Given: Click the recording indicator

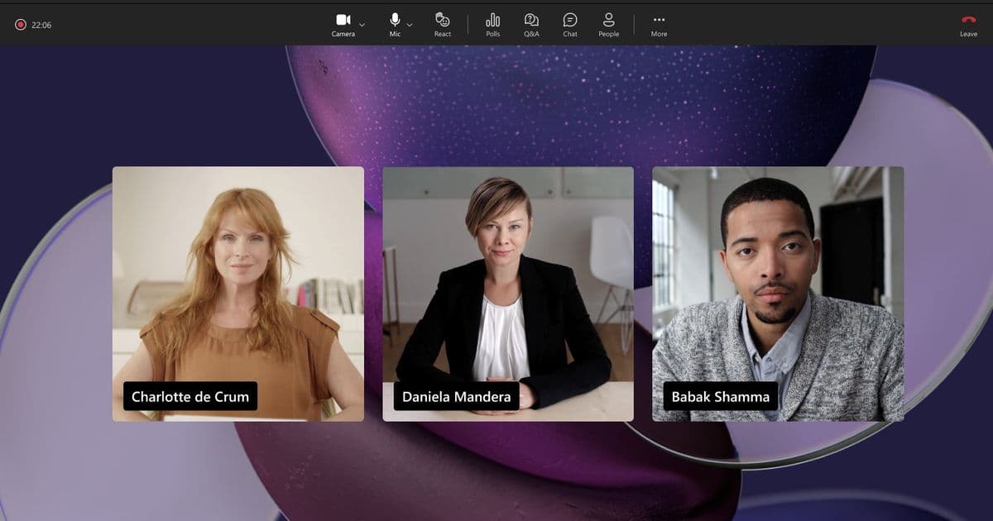Looking at the screenshot, I should click(22, 24).
